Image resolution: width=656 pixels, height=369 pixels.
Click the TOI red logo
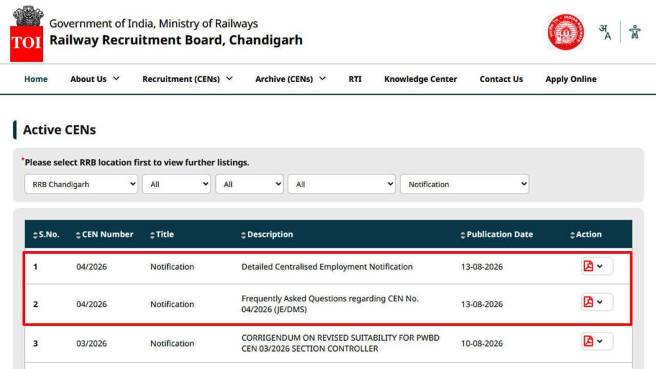point(26,44)
